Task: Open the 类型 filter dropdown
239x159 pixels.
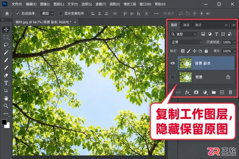Action: [x=183, y=34]
